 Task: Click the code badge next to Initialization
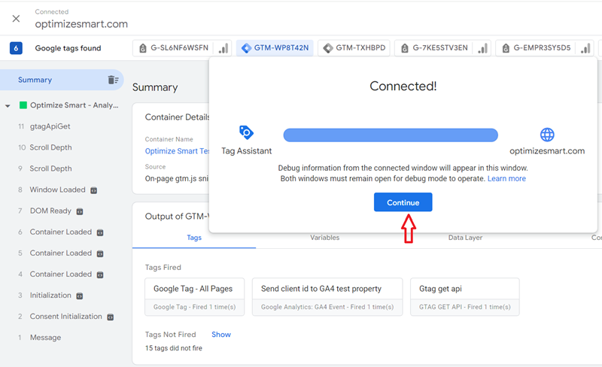tap(80, 296)
